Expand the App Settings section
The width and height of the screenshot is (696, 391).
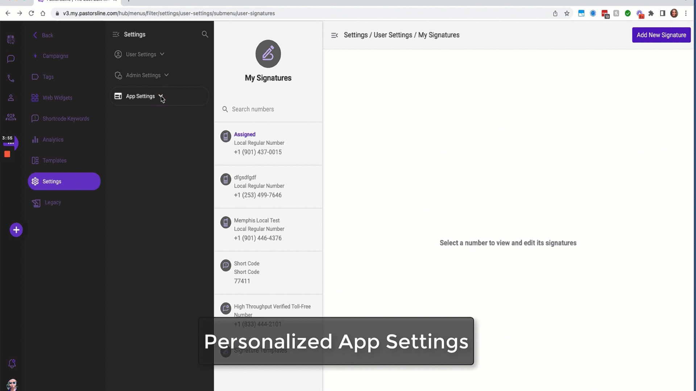[x=159, y=96]
